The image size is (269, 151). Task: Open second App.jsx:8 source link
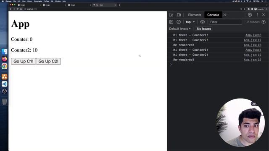[x=253, y=50]
